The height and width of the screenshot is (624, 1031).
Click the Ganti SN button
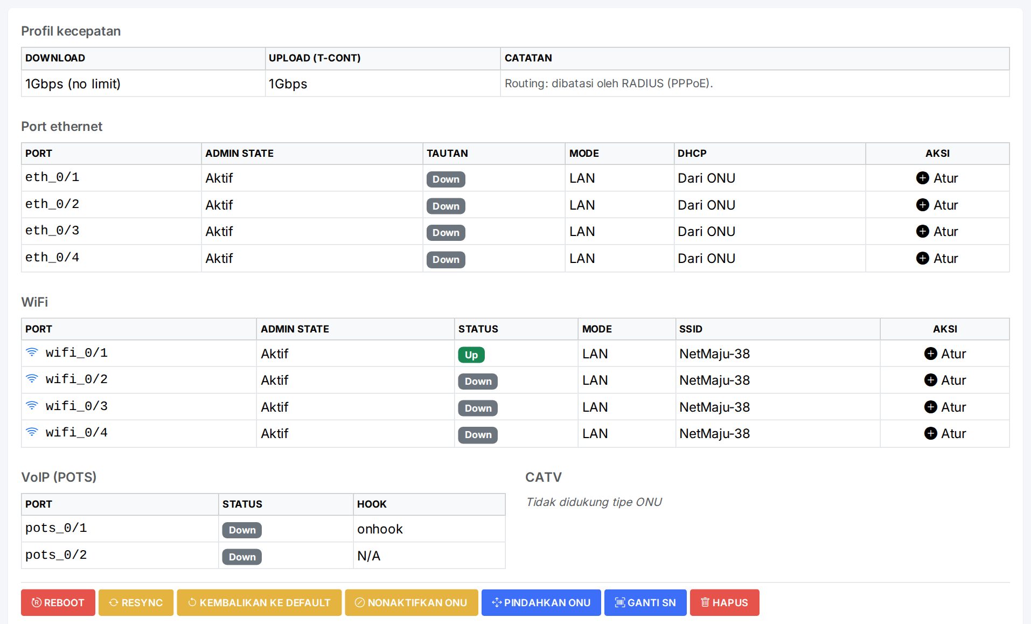(x=645, y=602)
